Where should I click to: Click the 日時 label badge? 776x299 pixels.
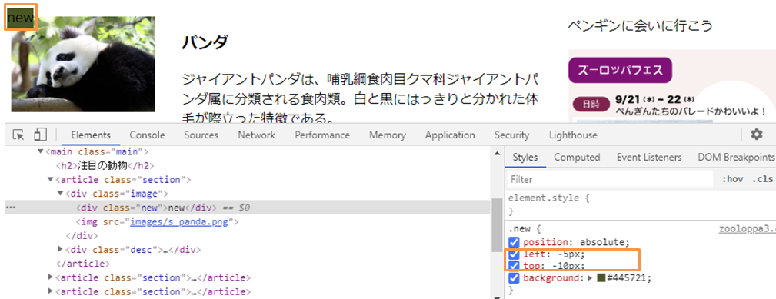(590, 105)
